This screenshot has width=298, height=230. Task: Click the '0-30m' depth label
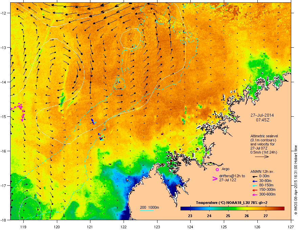pyautogui.click(x=264, y=176)
